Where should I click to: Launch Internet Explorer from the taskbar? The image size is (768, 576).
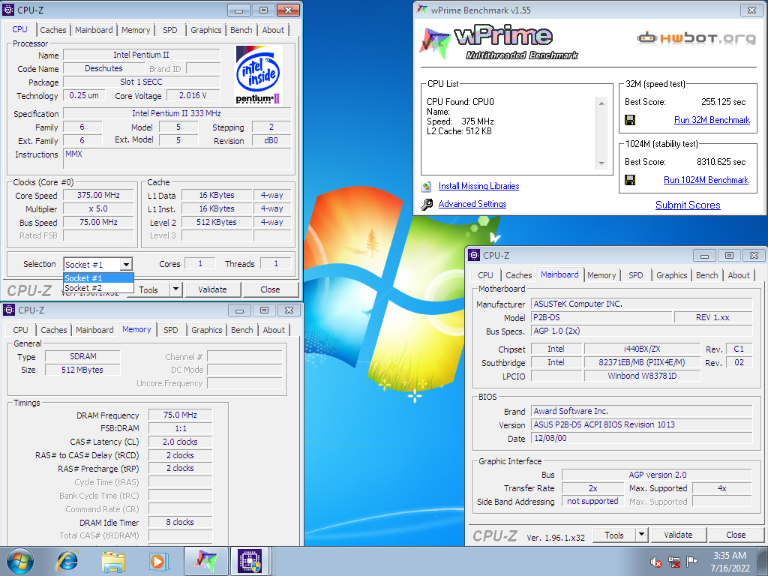(x=67, y=561)
